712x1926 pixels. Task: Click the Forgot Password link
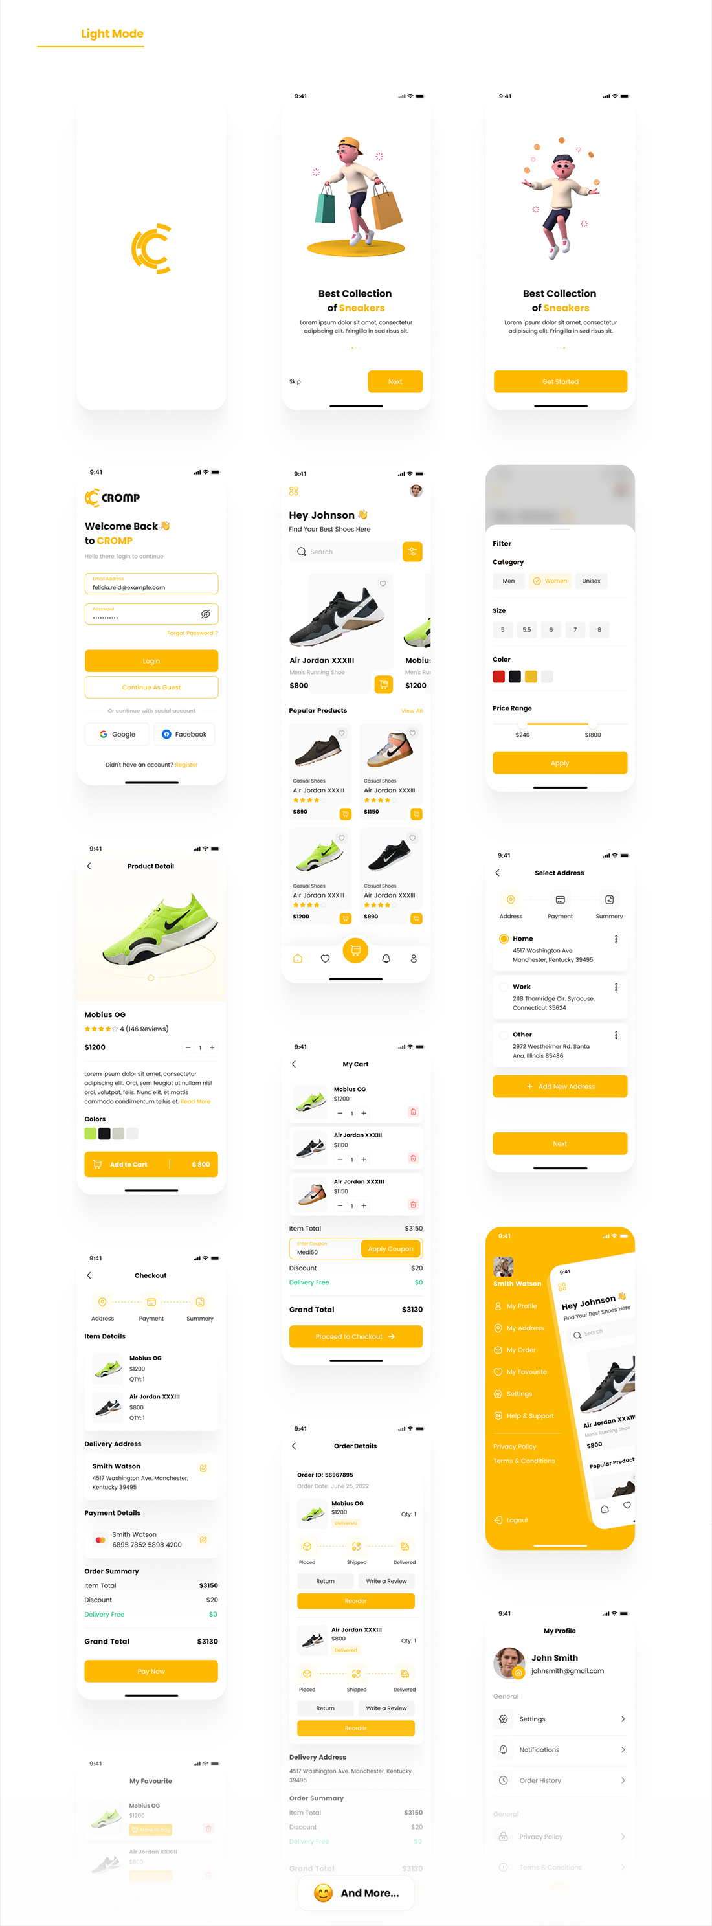[x=192, y=633]
